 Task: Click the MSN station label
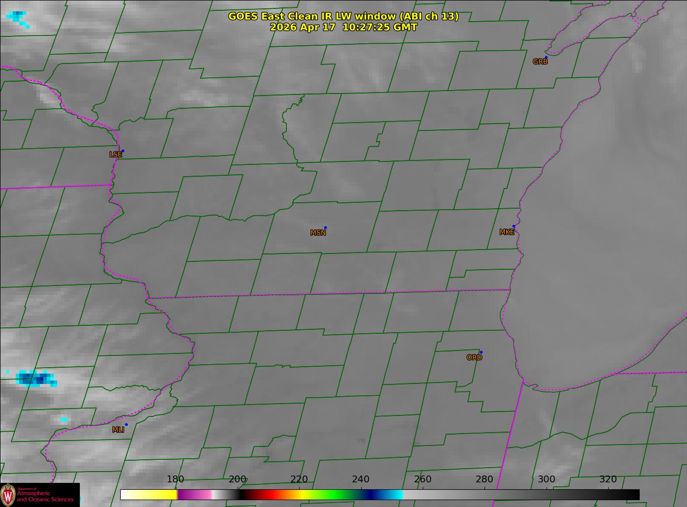(318, 233)
